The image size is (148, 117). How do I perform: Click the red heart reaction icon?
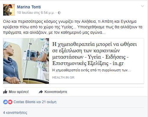click(x=10, y=102)
